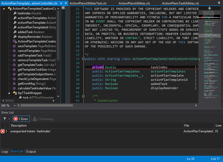Click method cube icon beside getTemplateSubjectItems
Viewport: 223px width, 162px height.
[x=14, y=74]
